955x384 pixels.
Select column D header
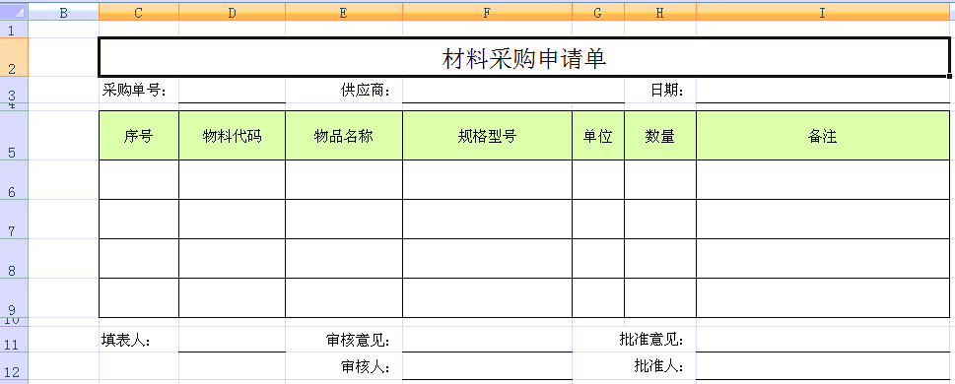232,12
